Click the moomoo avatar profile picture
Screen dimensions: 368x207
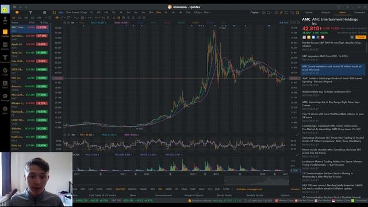5,9
